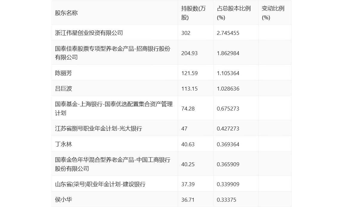The width and height of the screenshot is (343, 207).
Task: Click the 0.365909 percentage cell
Action: [x=228, y=164]
